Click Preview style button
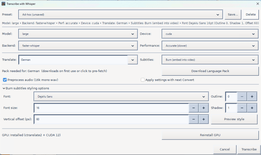 point(234,119)
